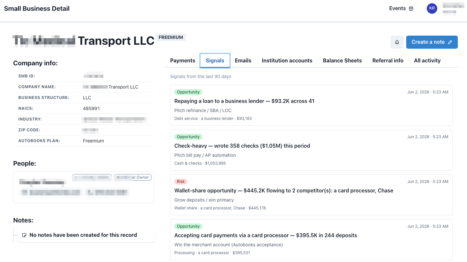Click the Processing $395,531 detail line
This screenshot has width=467, height=262.
pos(212,253)
